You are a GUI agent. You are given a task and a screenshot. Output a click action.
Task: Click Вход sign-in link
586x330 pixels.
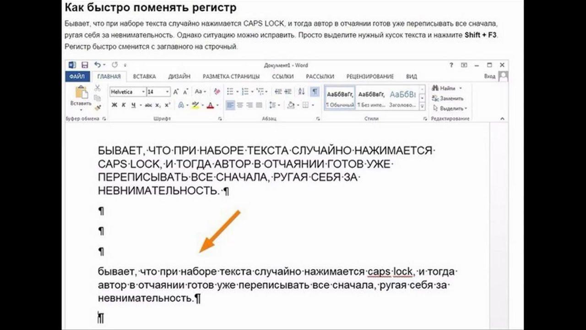click(x=489, y=77)
